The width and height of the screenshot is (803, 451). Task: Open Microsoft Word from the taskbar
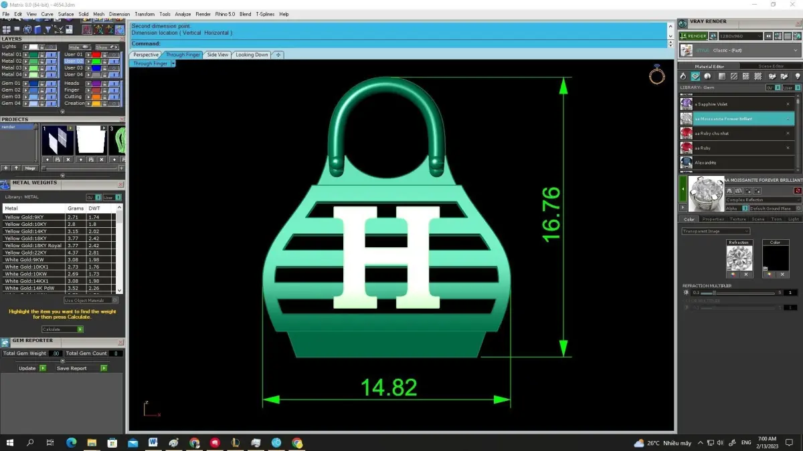(x=153, y=442)
